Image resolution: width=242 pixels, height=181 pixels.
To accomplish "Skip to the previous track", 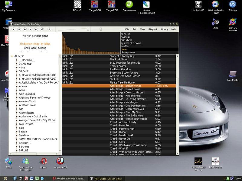I will [x=30, y=29].
